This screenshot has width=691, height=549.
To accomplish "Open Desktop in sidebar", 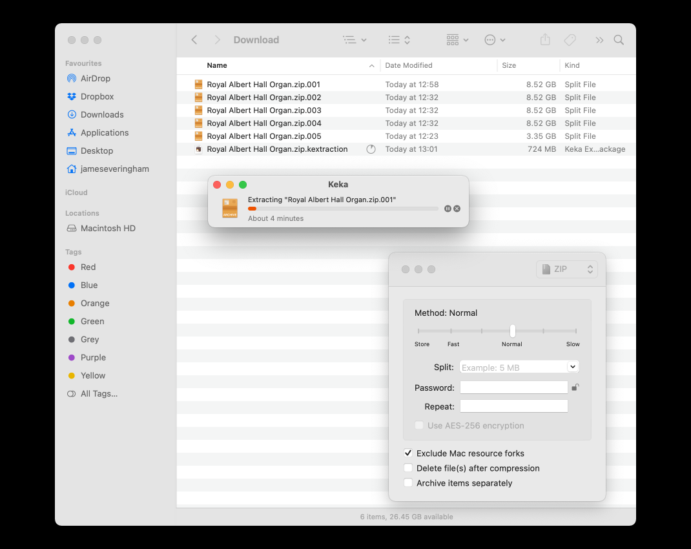I will coord(96,150).
